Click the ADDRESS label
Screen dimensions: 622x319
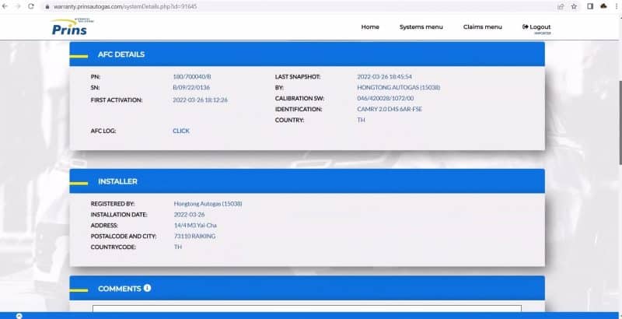point(104,226)
